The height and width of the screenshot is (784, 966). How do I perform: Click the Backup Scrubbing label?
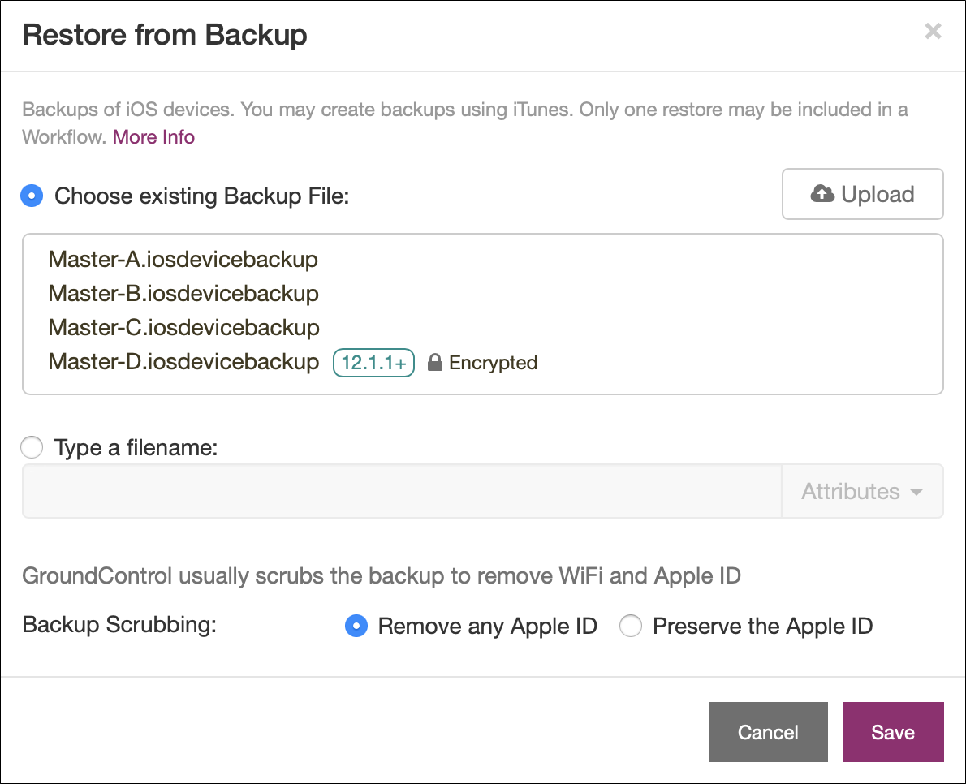pos(119,626)
